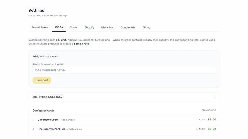Click 1 tier label on Casquette Logo row
248x139 pixels.
click(x=200, y=120)
